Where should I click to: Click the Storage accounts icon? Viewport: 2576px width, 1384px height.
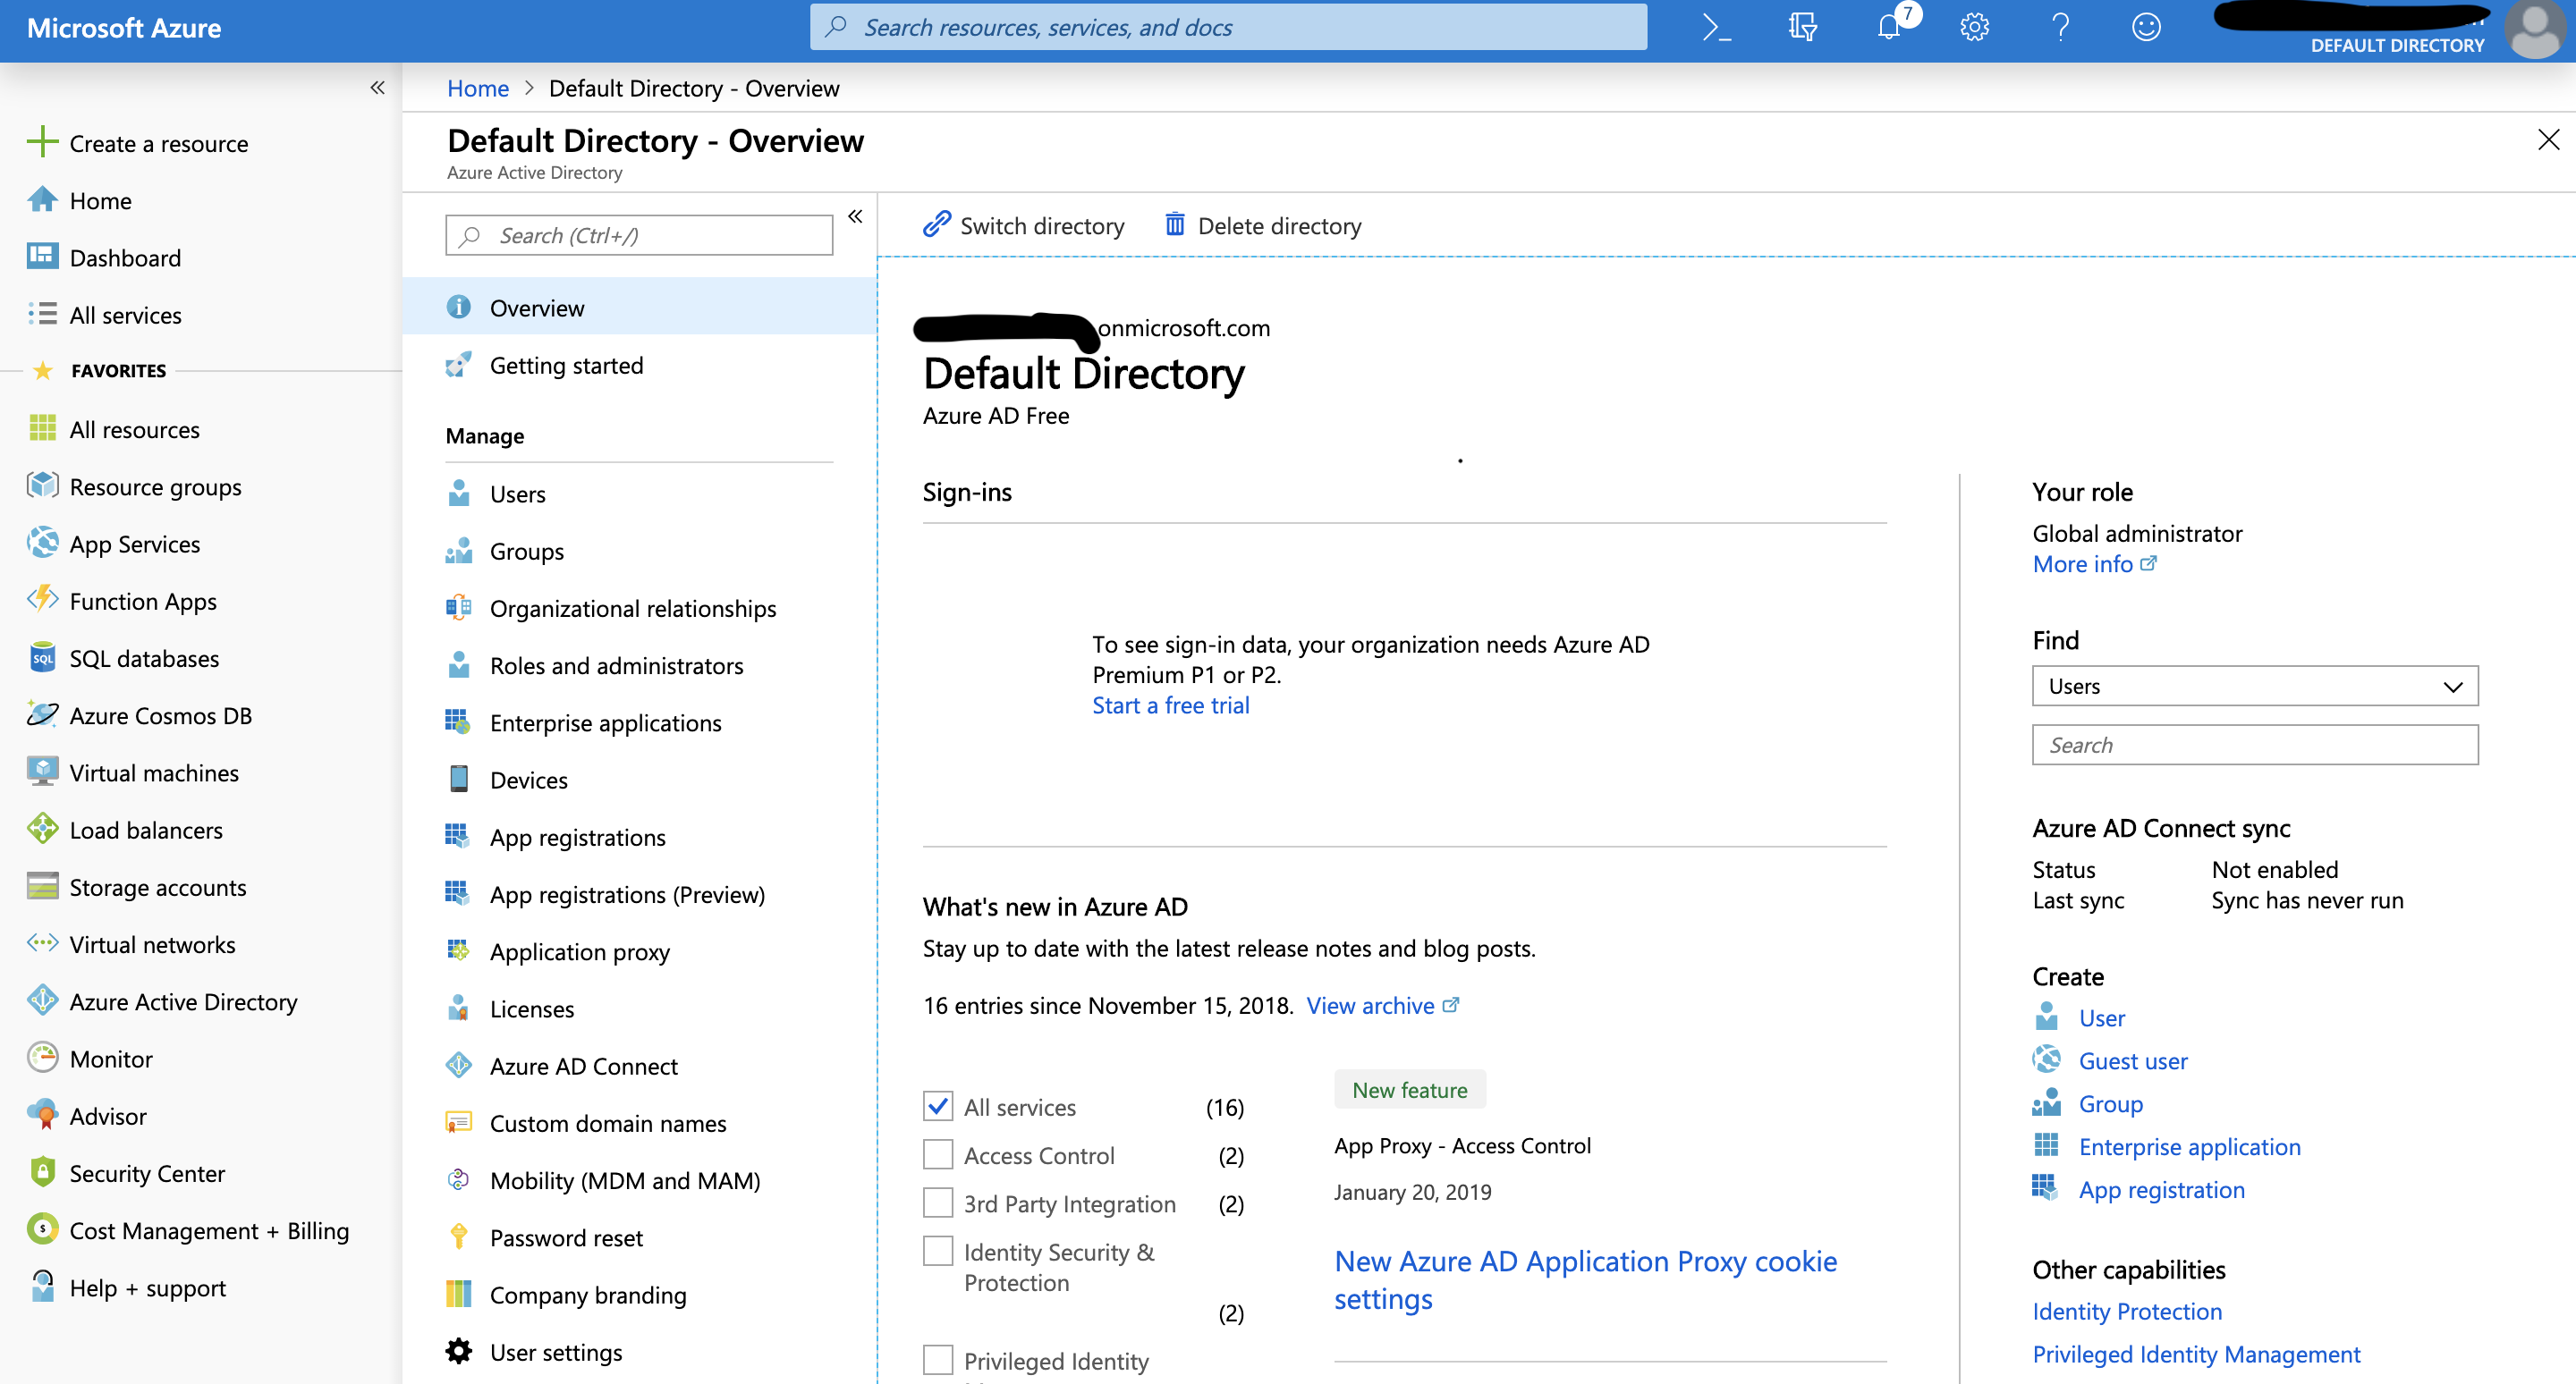[42, 886]
